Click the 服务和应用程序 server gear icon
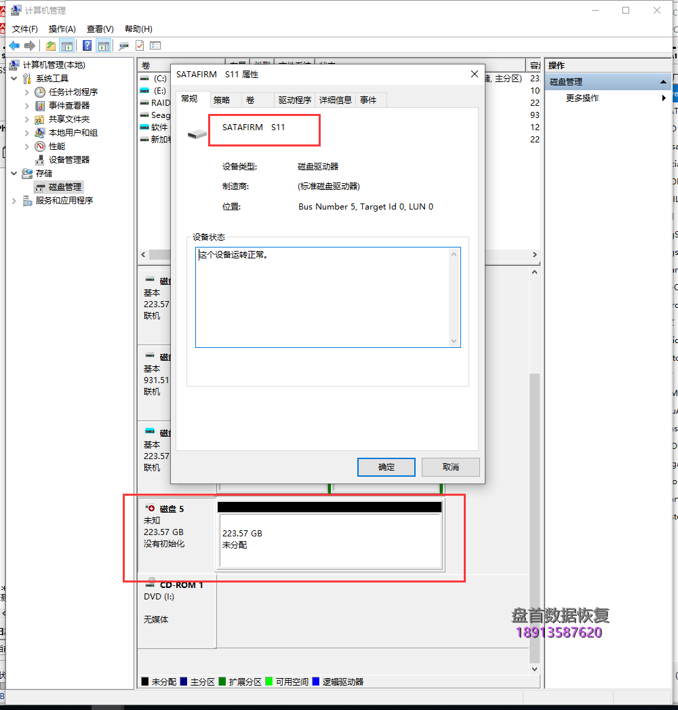This screenshot has height=710, width=678. coord(28,201)
